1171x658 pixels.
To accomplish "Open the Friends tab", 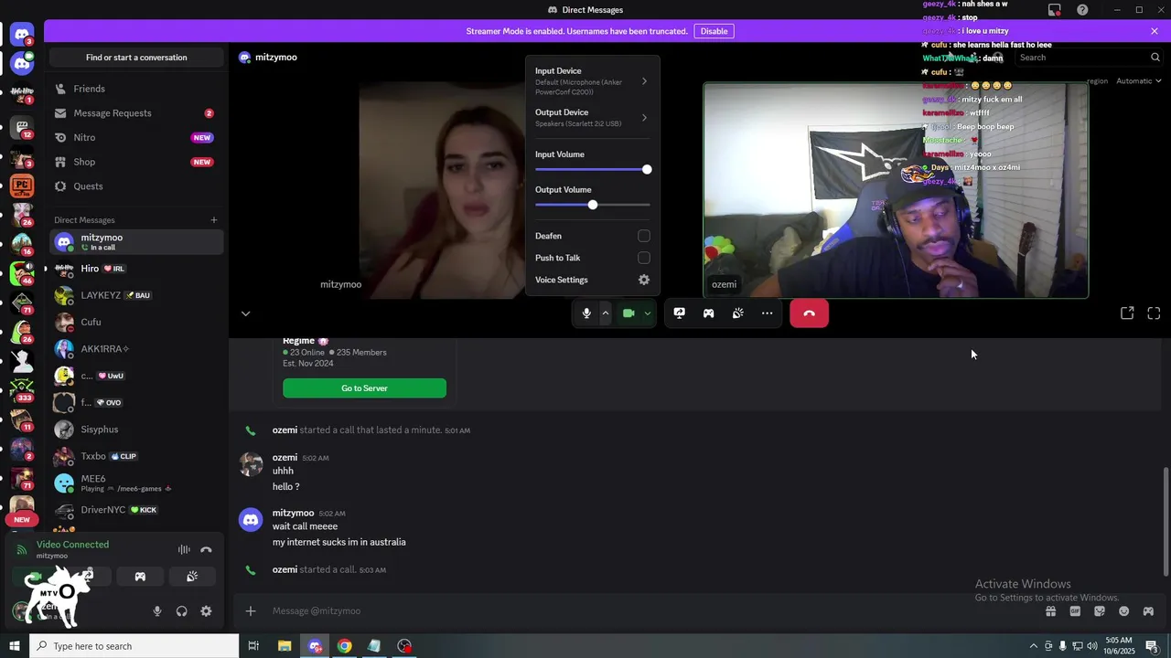I will coord(136,89).
